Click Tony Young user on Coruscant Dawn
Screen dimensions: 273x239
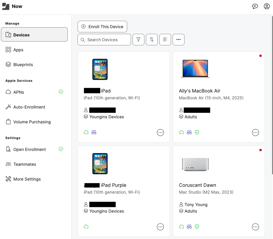pos(193,204)
